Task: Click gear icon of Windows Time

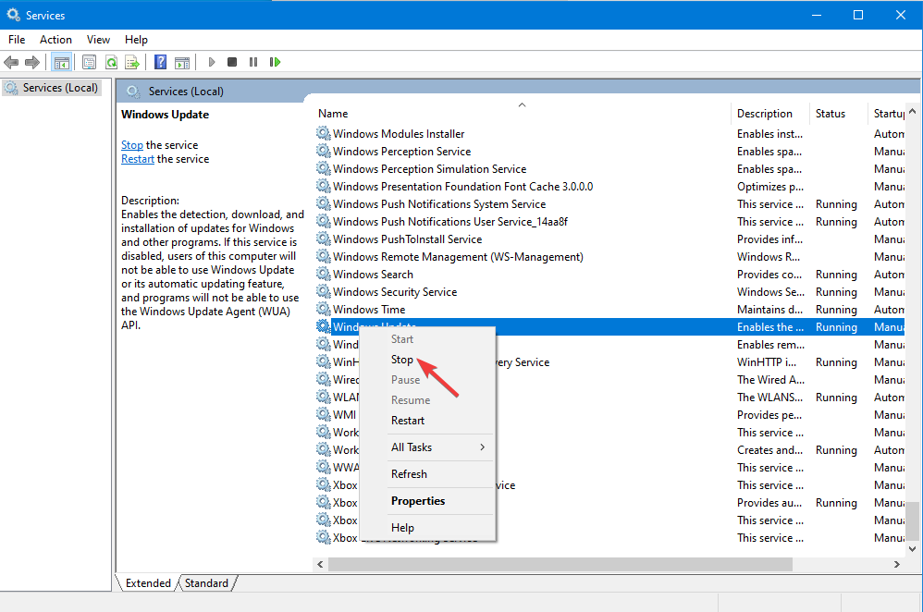Action: coord(323,309)
